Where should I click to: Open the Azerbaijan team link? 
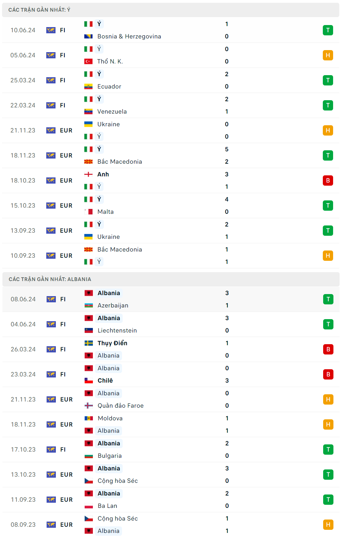113,305
